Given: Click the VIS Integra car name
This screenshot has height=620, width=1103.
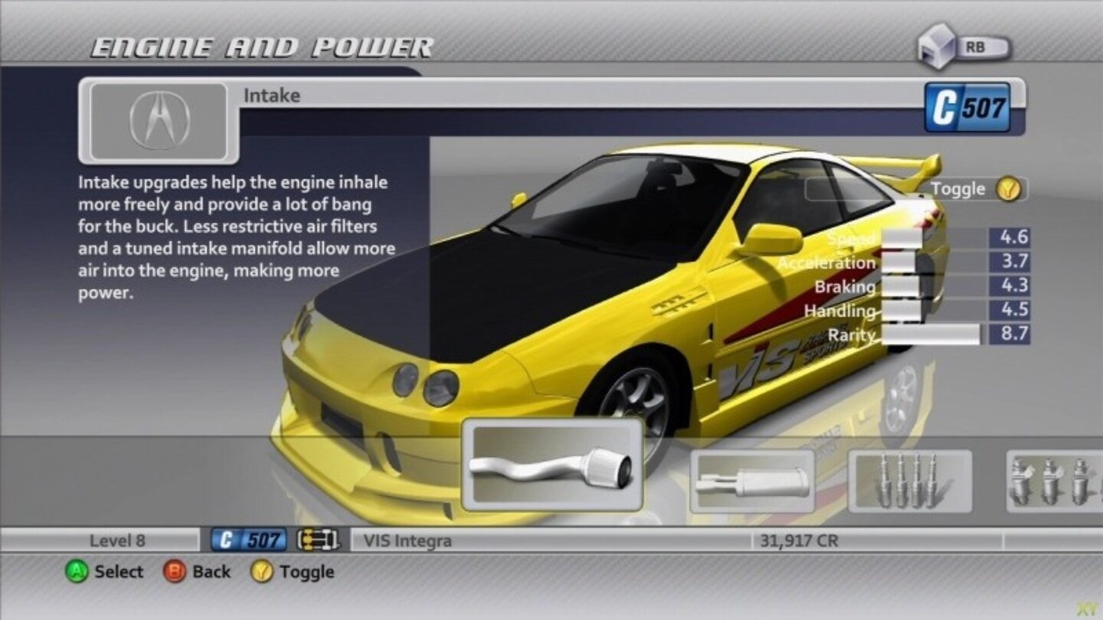Looking at the screenshot, I should [x=407, y=540].
